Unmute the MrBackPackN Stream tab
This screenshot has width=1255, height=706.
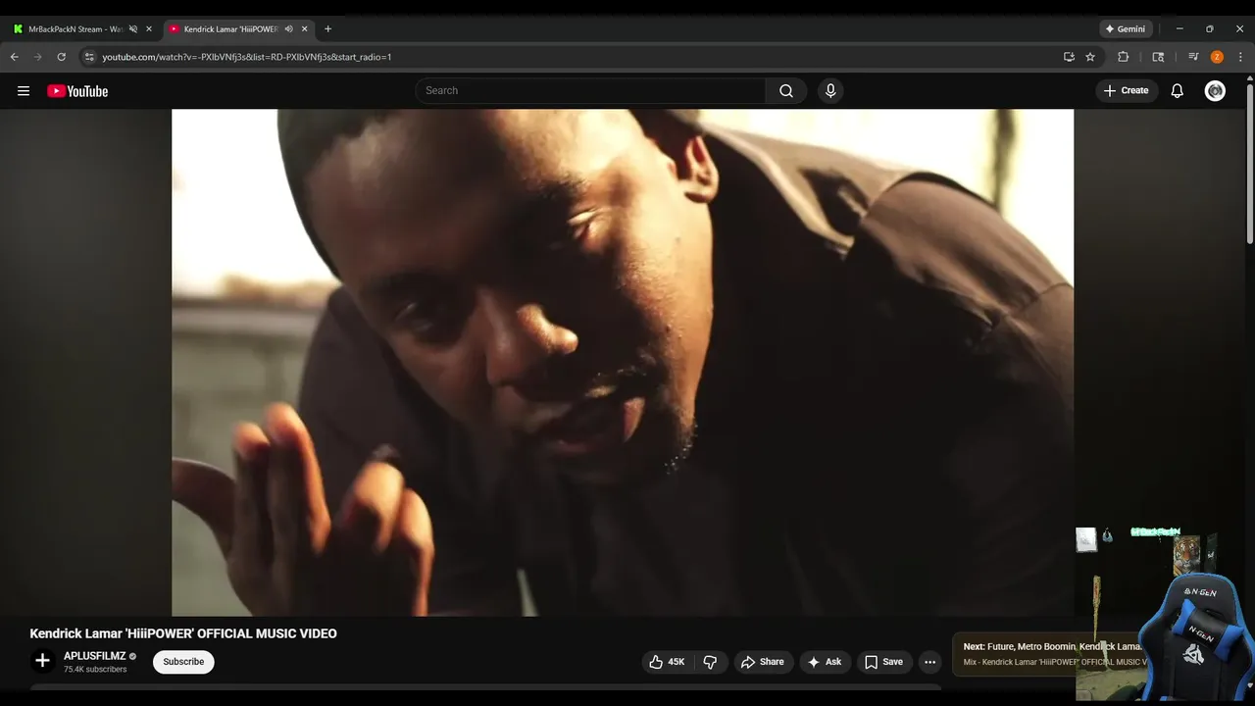pyautogui.click(x=133, y=29)
